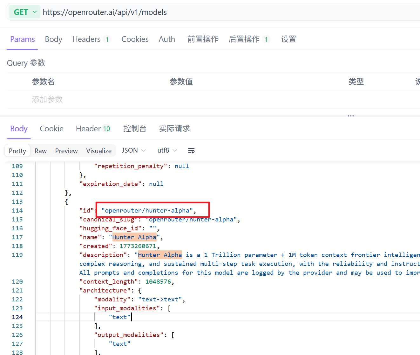Open the 前置操作 tab
This screenshot has height=355, width=420.
(x=203, y=39)
